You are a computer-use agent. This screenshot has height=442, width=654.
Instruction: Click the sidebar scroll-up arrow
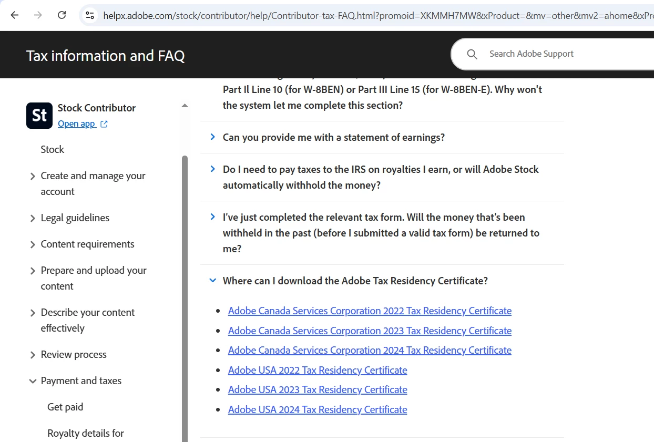click(185, 106)
